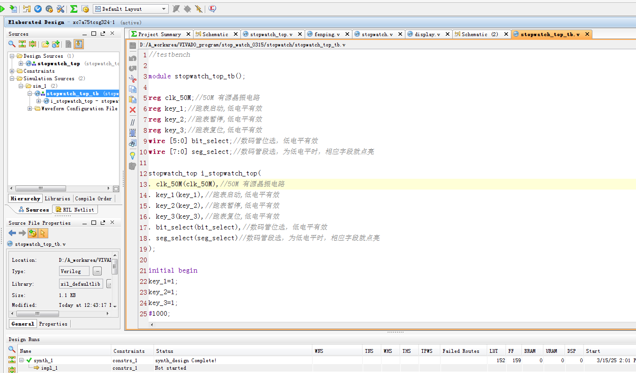Viewport: 636px width, 373px height.
Task: Click the search magnifier in Sources panel
Action: click(x=12, y=44)
